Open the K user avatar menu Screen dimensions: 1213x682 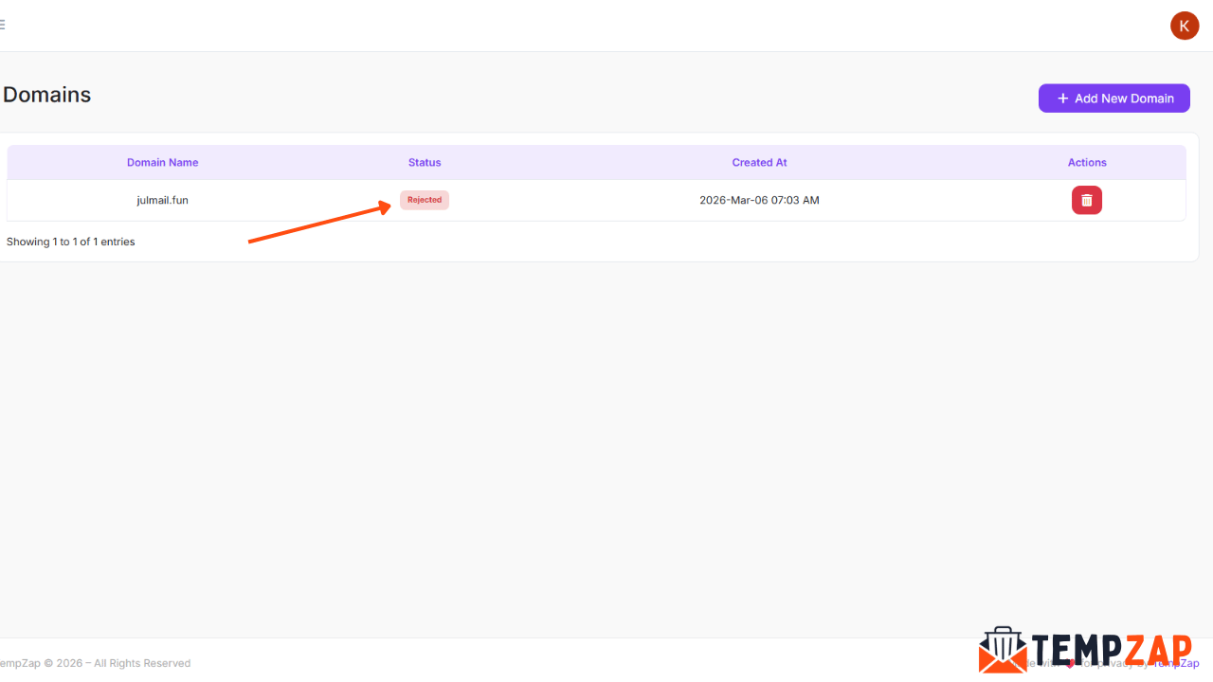pos(1184,26)
